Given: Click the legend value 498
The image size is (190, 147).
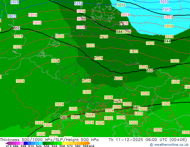Looking at the screenshot, I should (23, 146).
